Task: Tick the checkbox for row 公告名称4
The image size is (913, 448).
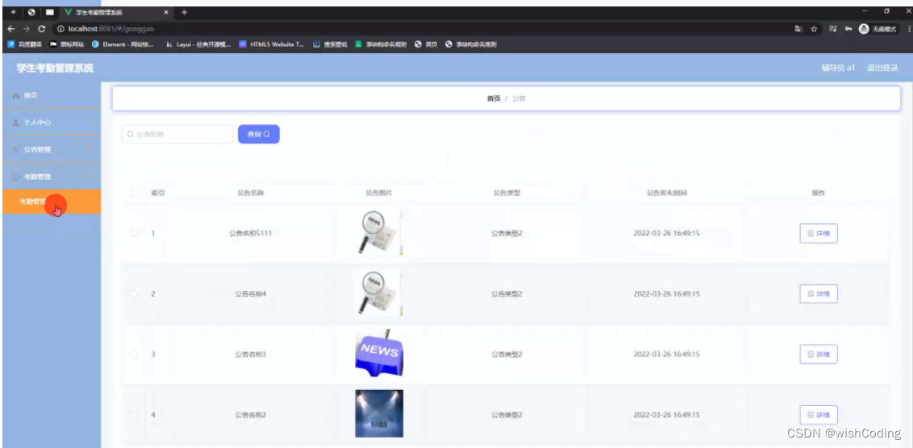Action: click(134, 294)
